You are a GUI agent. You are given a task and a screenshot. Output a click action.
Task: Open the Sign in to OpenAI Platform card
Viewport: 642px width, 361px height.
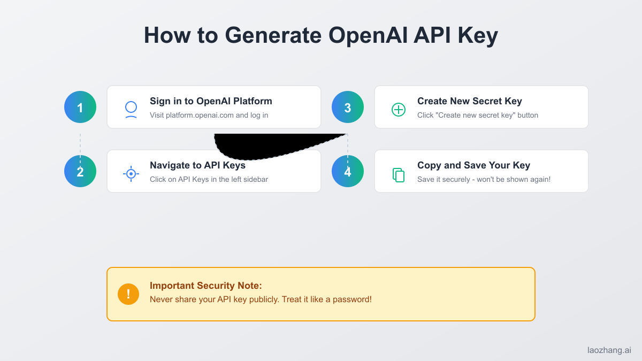(x=213, y=107)
